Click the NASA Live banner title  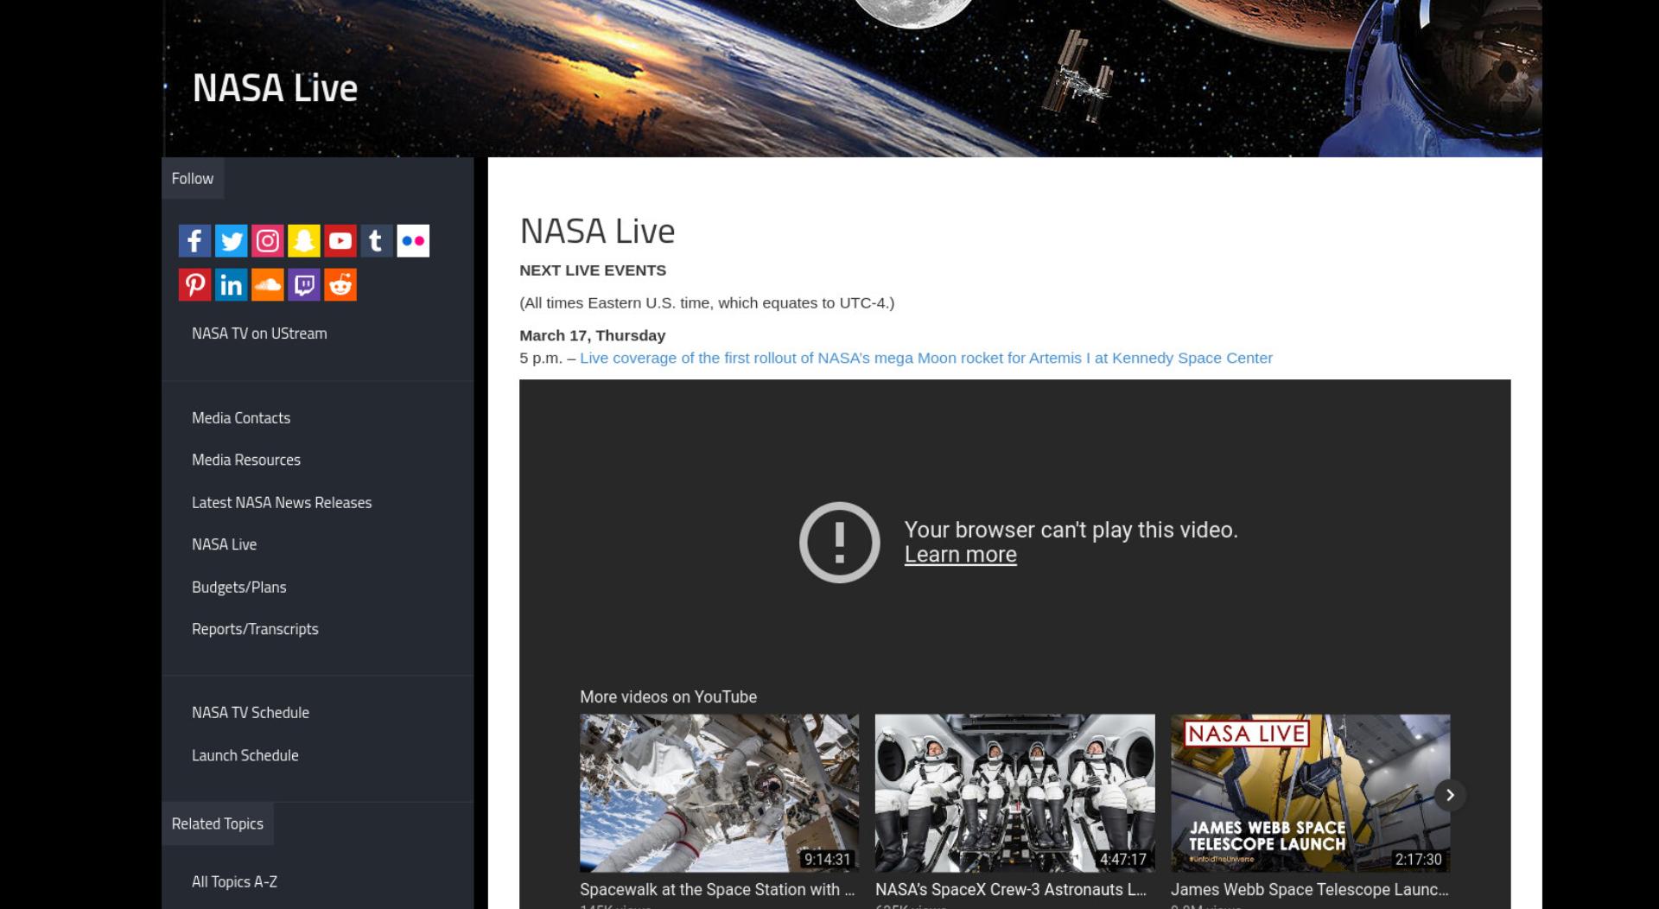(275, 88)
